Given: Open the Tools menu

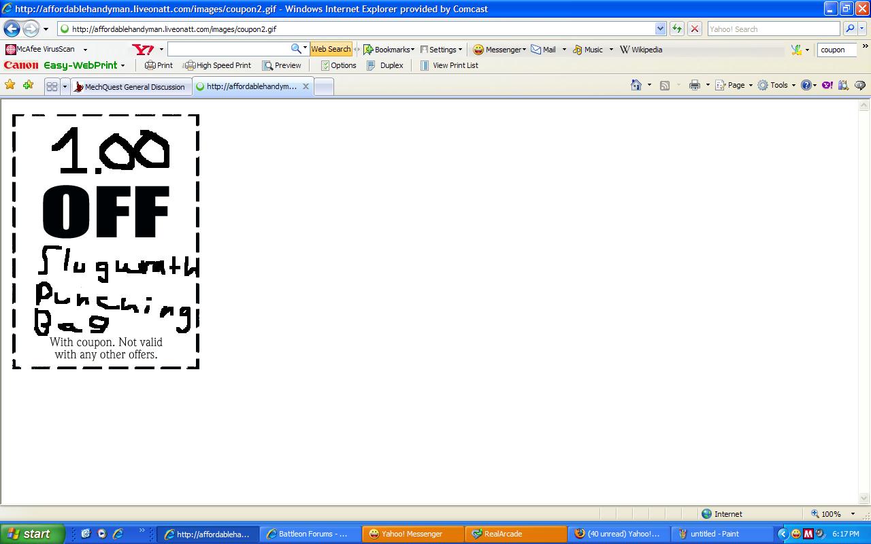Looking at the screenshot, I should coord(776,85).
